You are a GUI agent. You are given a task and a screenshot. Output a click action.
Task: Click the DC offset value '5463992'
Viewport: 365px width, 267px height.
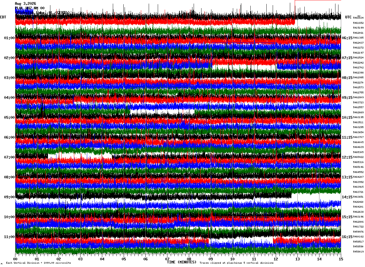click(358, 182)
